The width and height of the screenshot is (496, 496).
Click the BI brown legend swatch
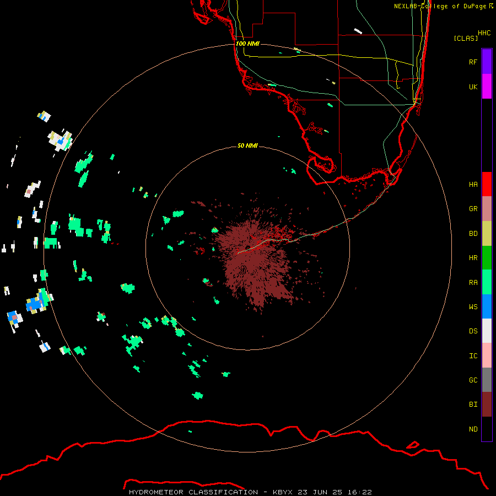coord(487,405)
